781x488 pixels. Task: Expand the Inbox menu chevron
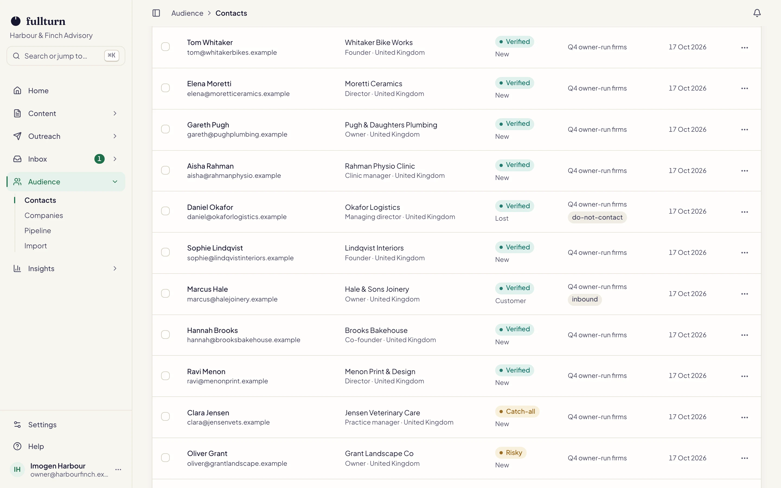click(115, 159)
